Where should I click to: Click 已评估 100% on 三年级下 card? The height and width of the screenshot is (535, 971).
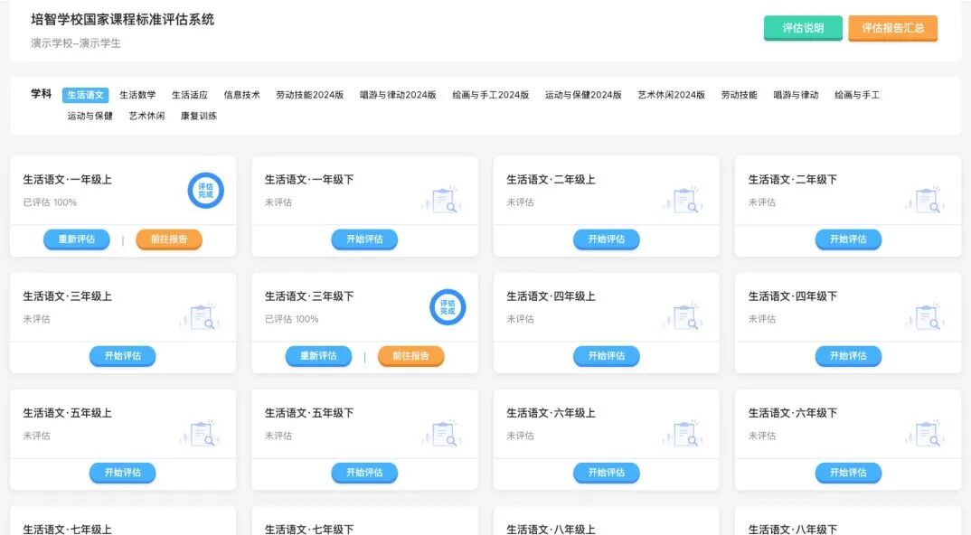point(292,320)
